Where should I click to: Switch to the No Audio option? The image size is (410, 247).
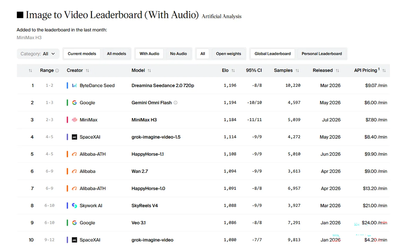(x=178, y=54)
